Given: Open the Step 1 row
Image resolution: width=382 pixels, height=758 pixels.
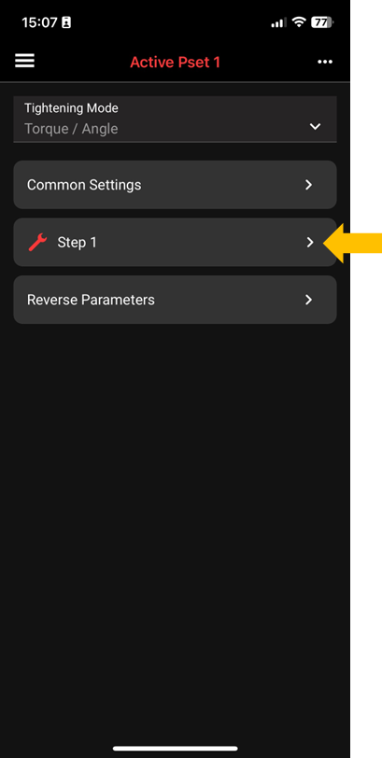Looking at the screenshot, I should [175, 242].
